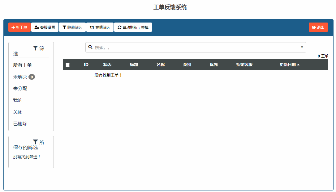336x192 pixels.
Task: Click the 客服设置 button
Action: [x=45, y=27]
